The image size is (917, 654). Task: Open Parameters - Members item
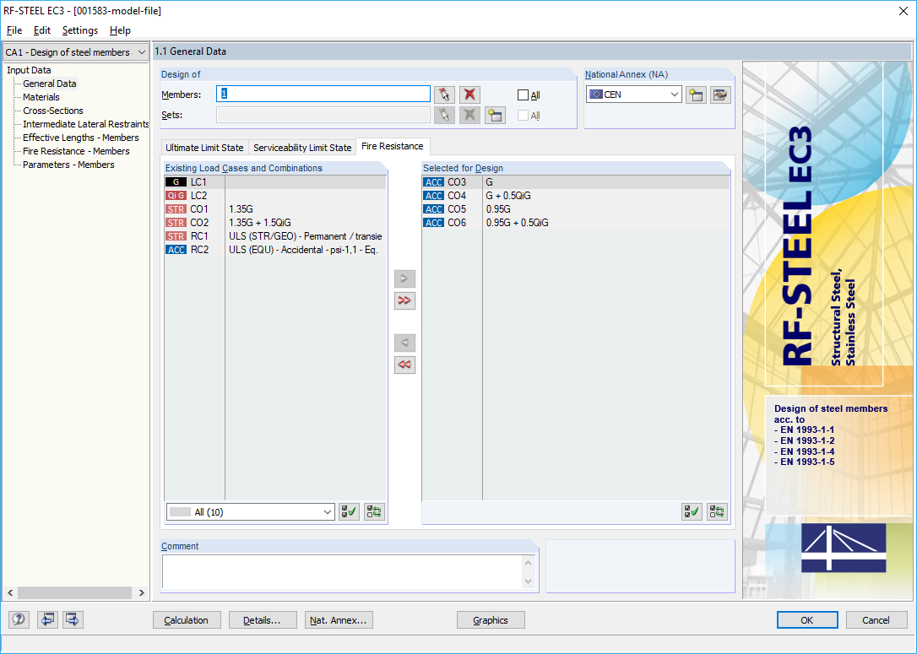tap(68, 165)
